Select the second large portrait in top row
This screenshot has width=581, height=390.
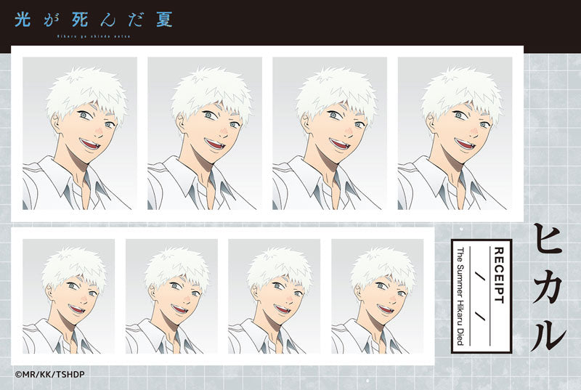click(205, 134)
